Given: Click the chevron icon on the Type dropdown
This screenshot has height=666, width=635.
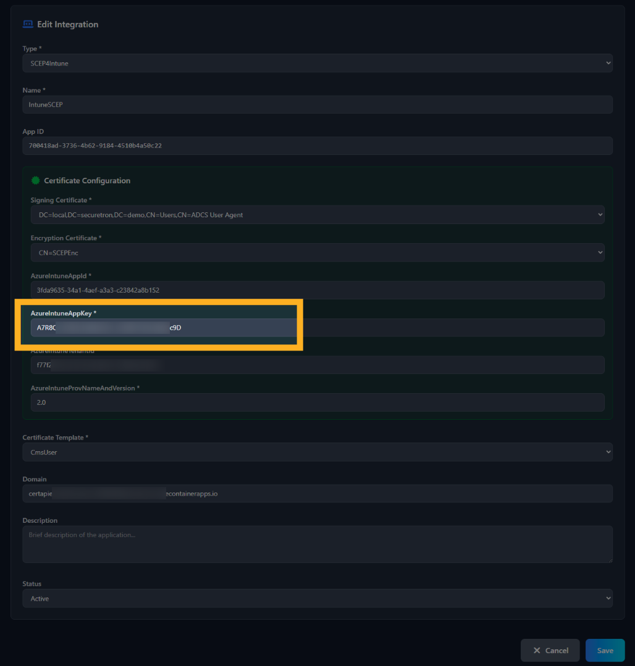Looking at the screenshot, I should click(607, 62).
